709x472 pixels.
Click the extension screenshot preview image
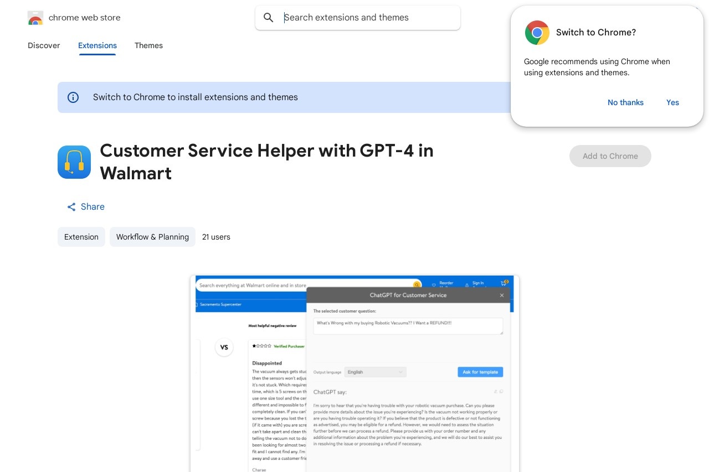tap(354, 374)
